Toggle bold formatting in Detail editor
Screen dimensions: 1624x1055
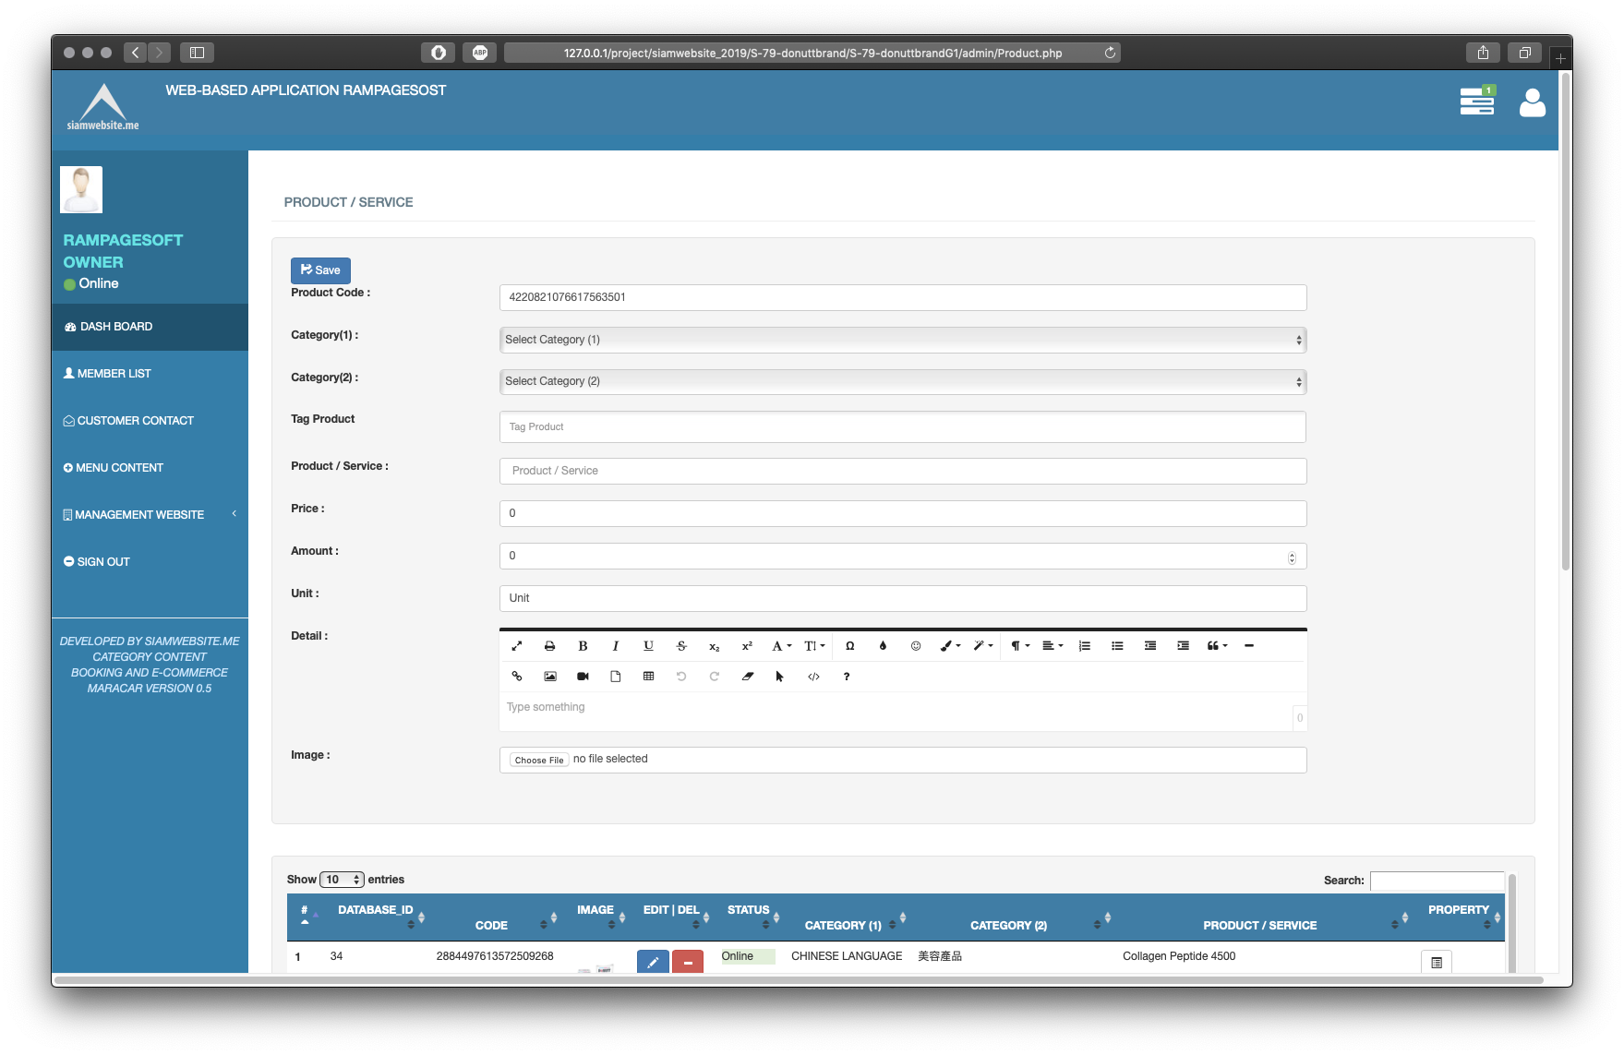[583, 646]
